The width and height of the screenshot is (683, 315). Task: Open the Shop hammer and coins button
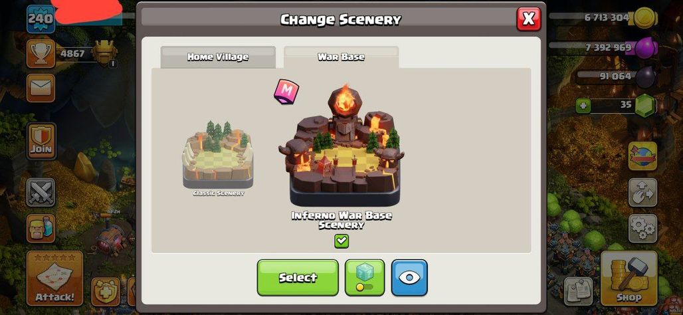click(629, 278)
